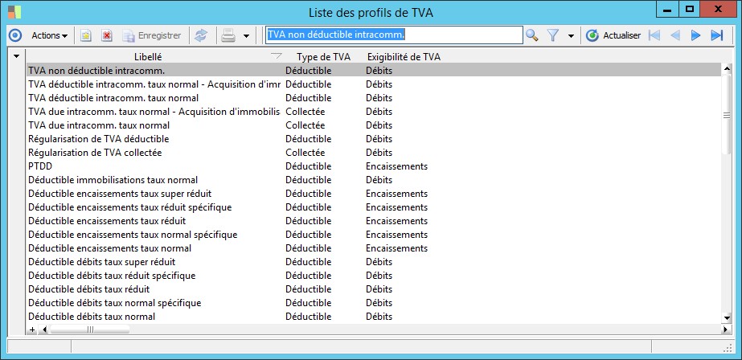Select row Déductible immobilisations taux normal
Viewport: 742px width, 360px height.
point(374,180)
